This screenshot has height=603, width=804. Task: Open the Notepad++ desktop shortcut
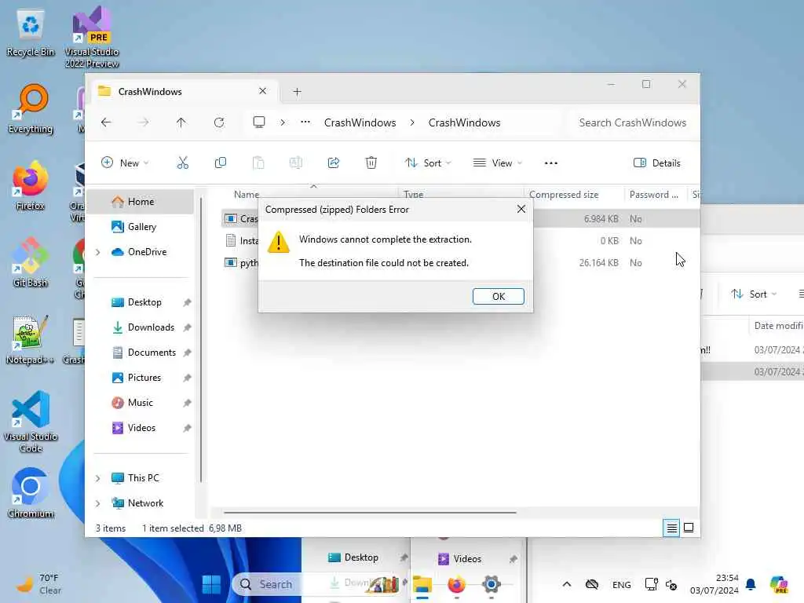click(x=30, y=339)
